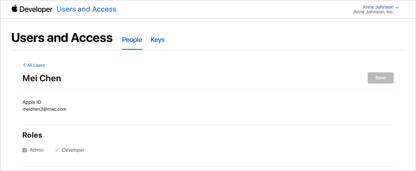
Task: Click the Roles section heading
Action: point(32,135)
